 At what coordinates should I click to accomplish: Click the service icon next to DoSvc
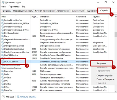point(2,74)
